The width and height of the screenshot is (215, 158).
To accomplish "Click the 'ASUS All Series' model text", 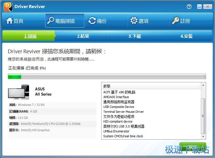I will [43, 92].
